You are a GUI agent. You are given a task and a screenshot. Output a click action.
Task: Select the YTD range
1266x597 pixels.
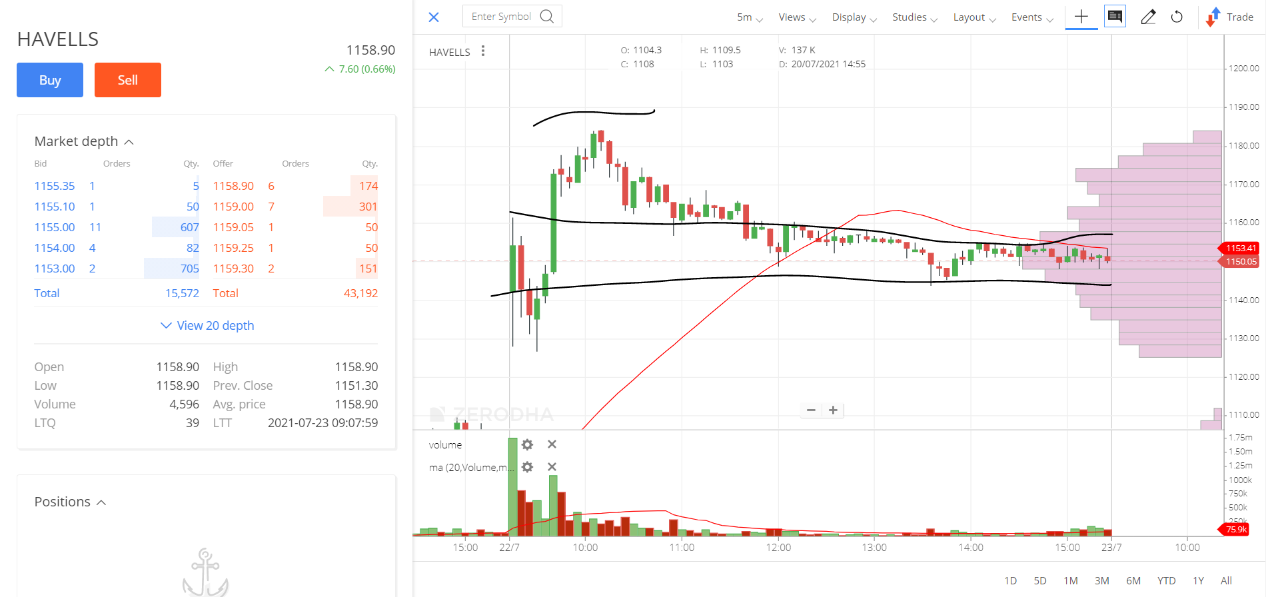coord(1166,581)
